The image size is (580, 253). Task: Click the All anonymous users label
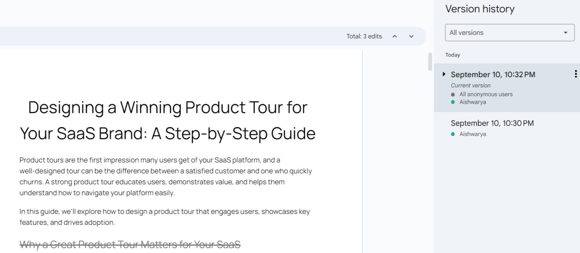tap(486, 95)
